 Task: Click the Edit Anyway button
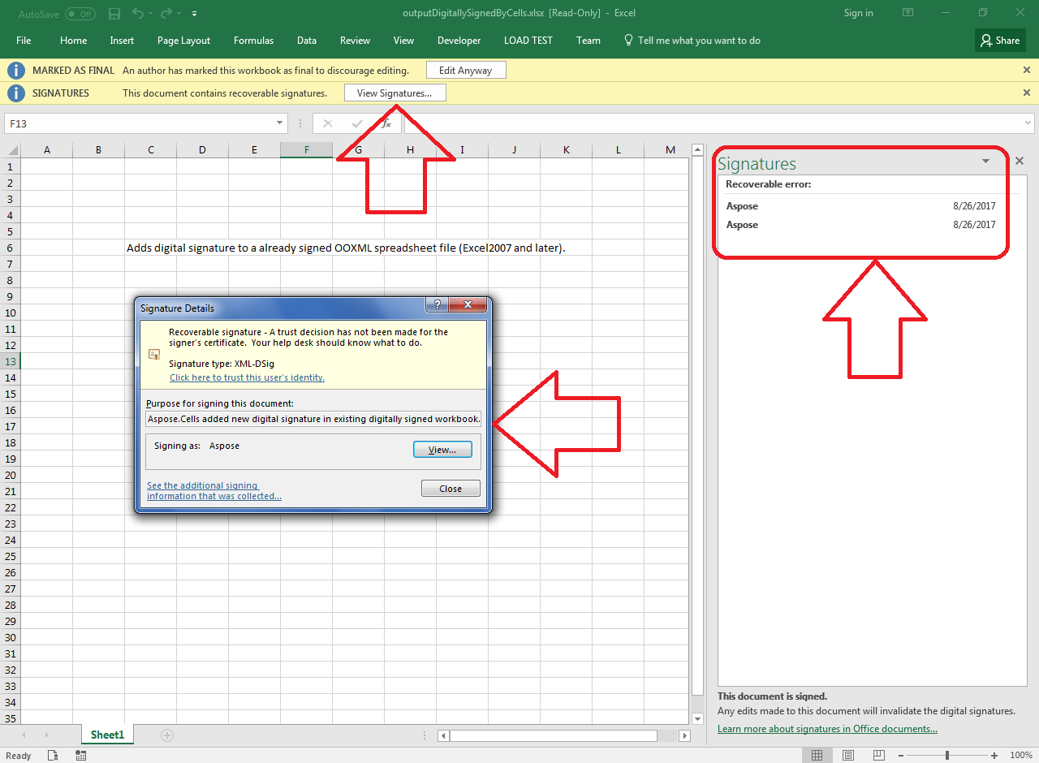tap(465, 71)
